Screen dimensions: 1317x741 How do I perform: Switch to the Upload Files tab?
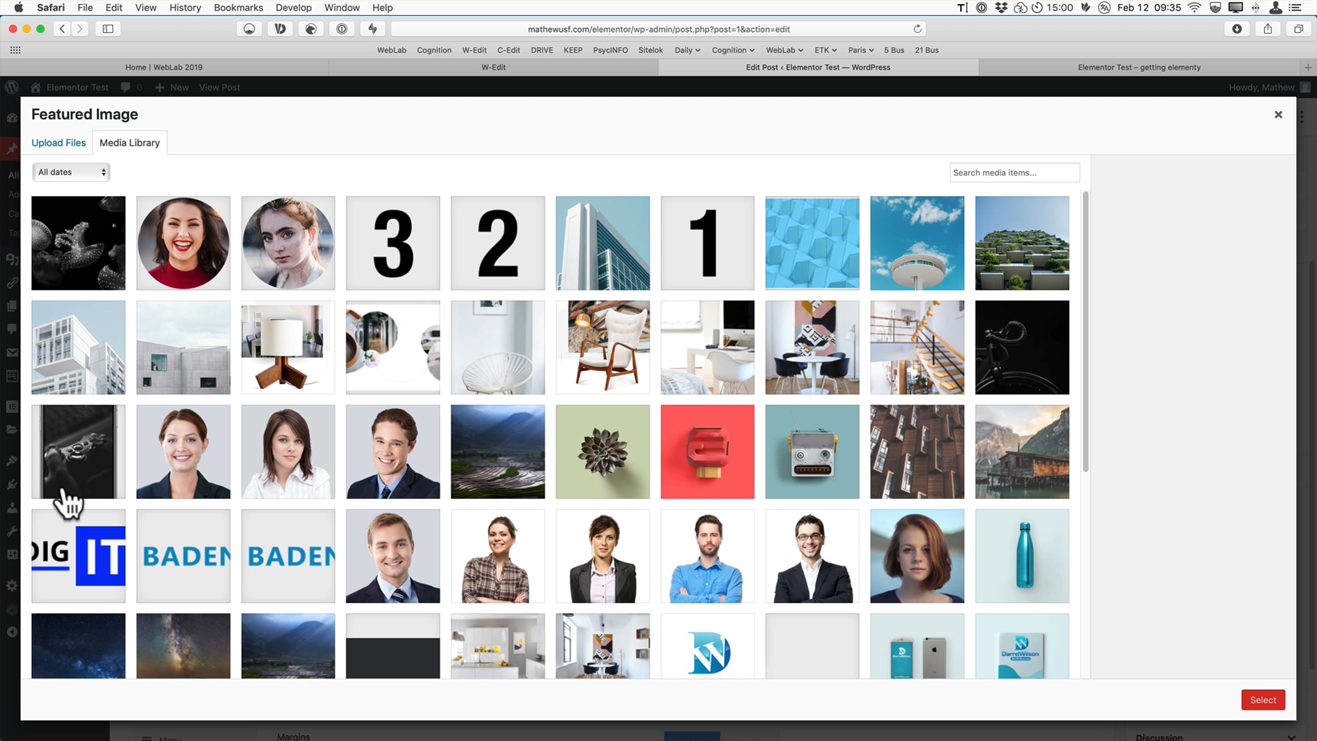[x=59, y=143]
